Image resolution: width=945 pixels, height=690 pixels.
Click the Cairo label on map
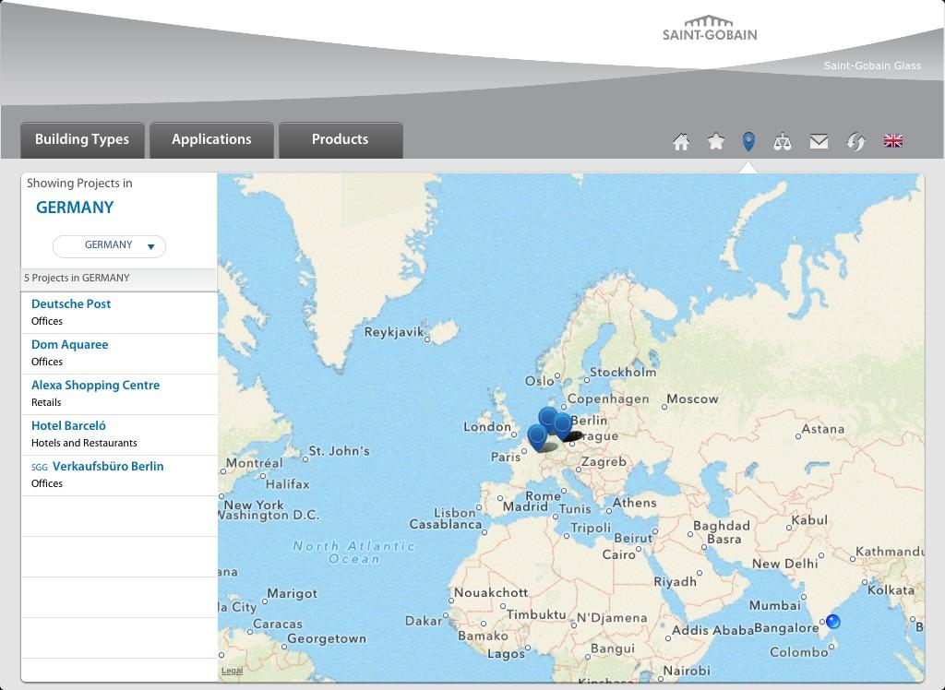point(619,554)
